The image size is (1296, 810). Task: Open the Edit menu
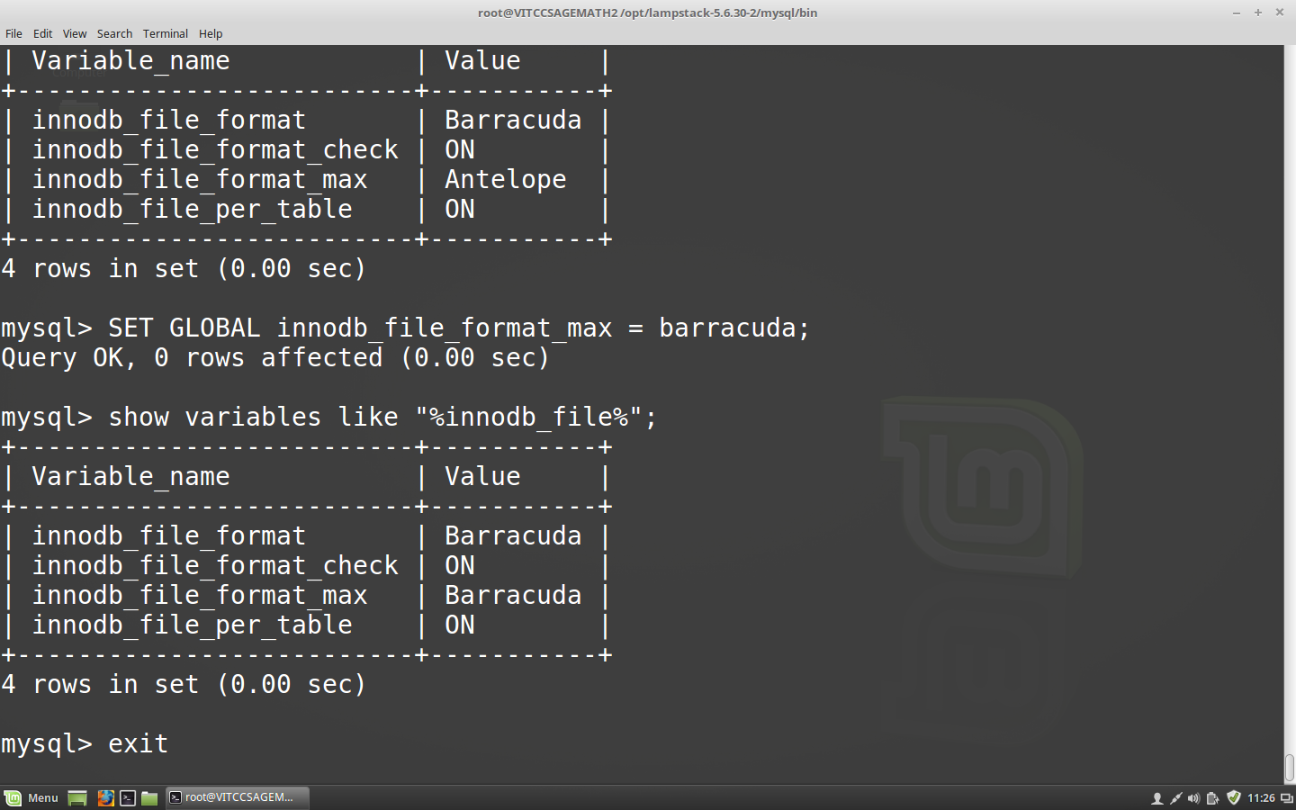pyautogui.click(x=42, y=33)
